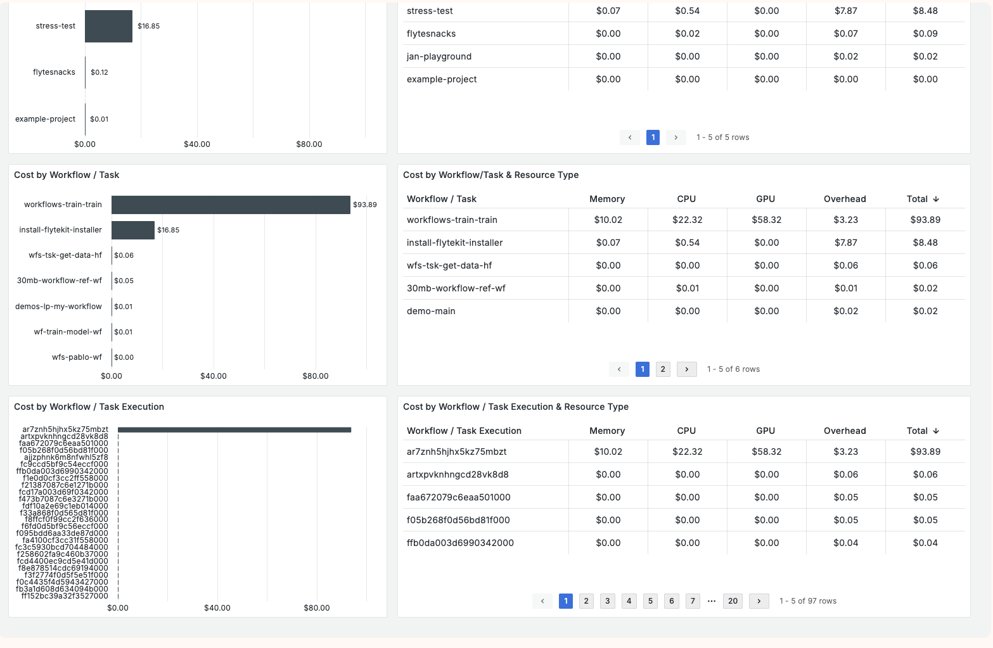Click Memory header in Workflow / Task table

(x=607, y=199)
